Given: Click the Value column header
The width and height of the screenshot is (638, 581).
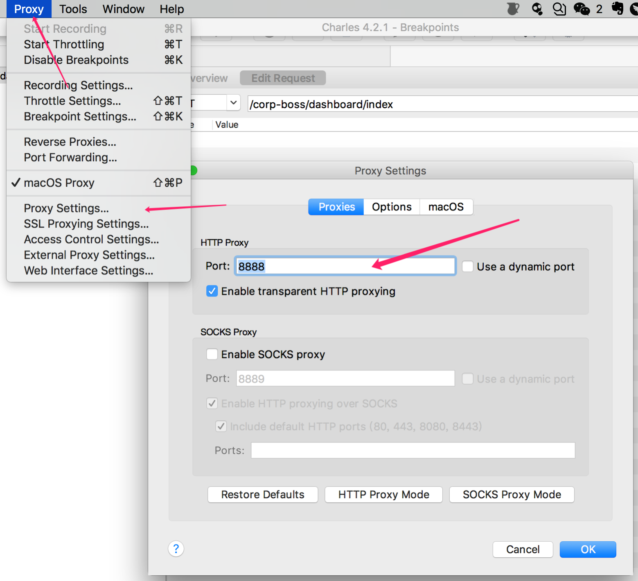Looking at the screenshot, I should (x=227, y=124).
